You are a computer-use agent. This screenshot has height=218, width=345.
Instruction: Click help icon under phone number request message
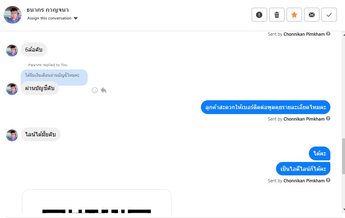pos(328,119)
